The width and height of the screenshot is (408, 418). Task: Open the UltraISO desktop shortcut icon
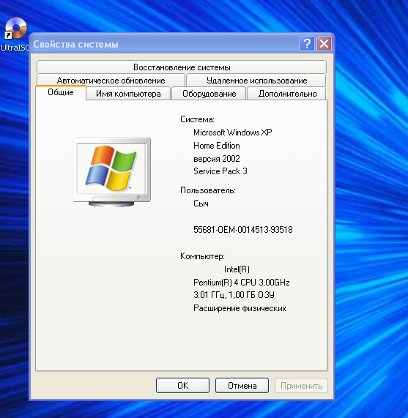tap(15, 29)
